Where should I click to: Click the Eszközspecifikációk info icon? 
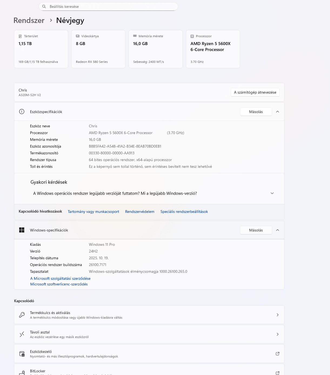[22, 112]
